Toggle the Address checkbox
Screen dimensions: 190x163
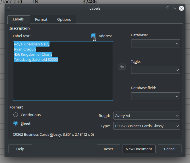tap(93, 36)
